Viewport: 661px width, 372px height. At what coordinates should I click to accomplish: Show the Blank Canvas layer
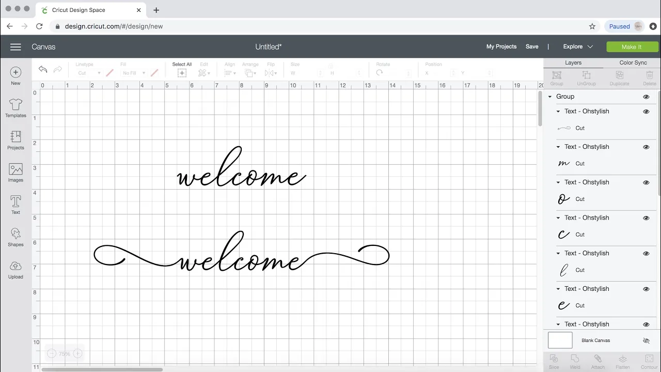click(646, 341)
